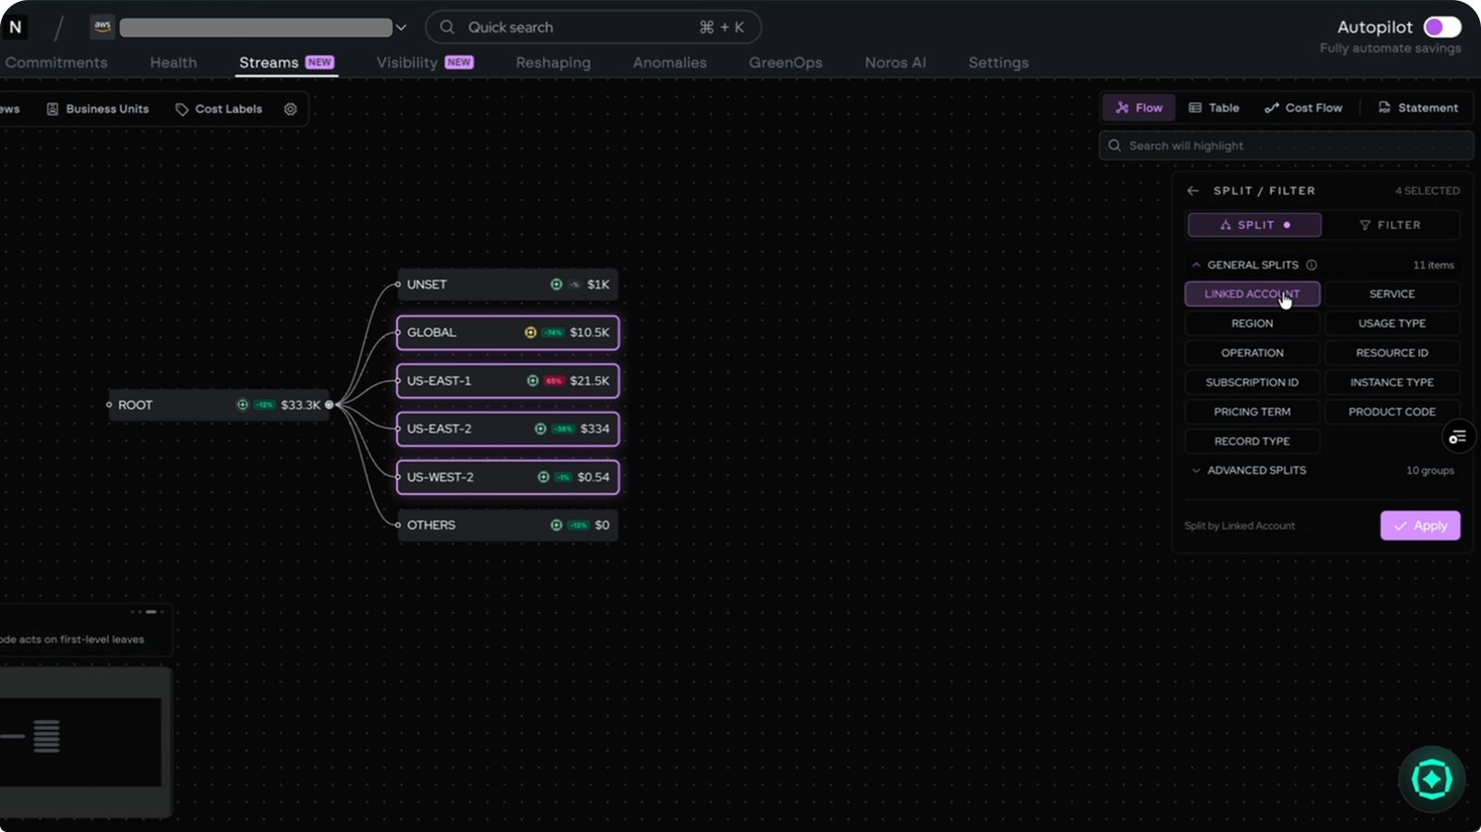Open the Streams tab

point(286,62)
